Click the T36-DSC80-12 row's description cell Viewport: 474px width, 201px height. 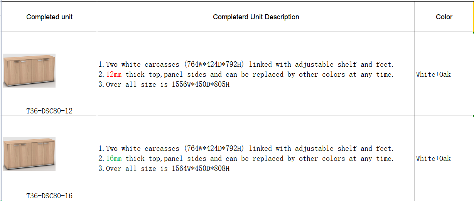click(x=256, y=74)
